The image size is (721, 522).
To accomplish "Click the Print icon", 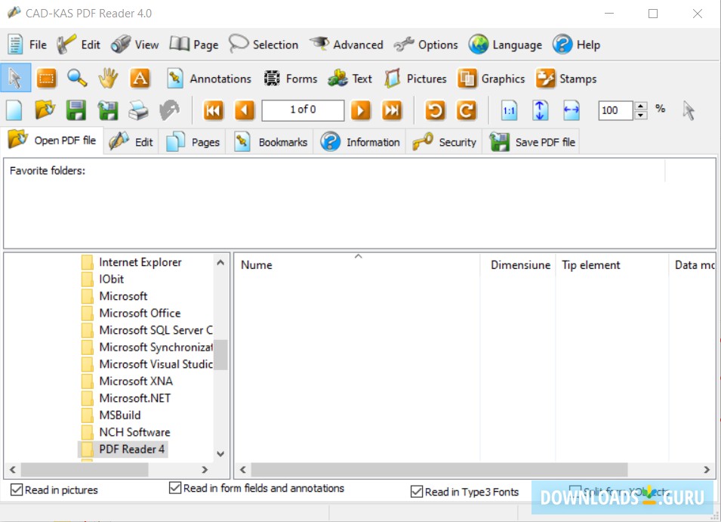I will click(x=139, y=110).
